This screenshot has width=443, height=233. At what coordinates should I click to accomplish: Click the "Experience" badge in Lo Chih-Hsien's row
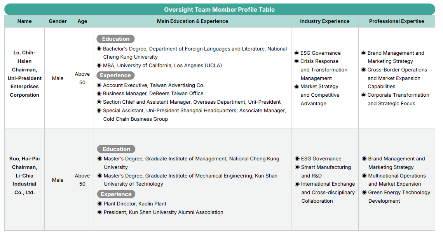(115, 75)
